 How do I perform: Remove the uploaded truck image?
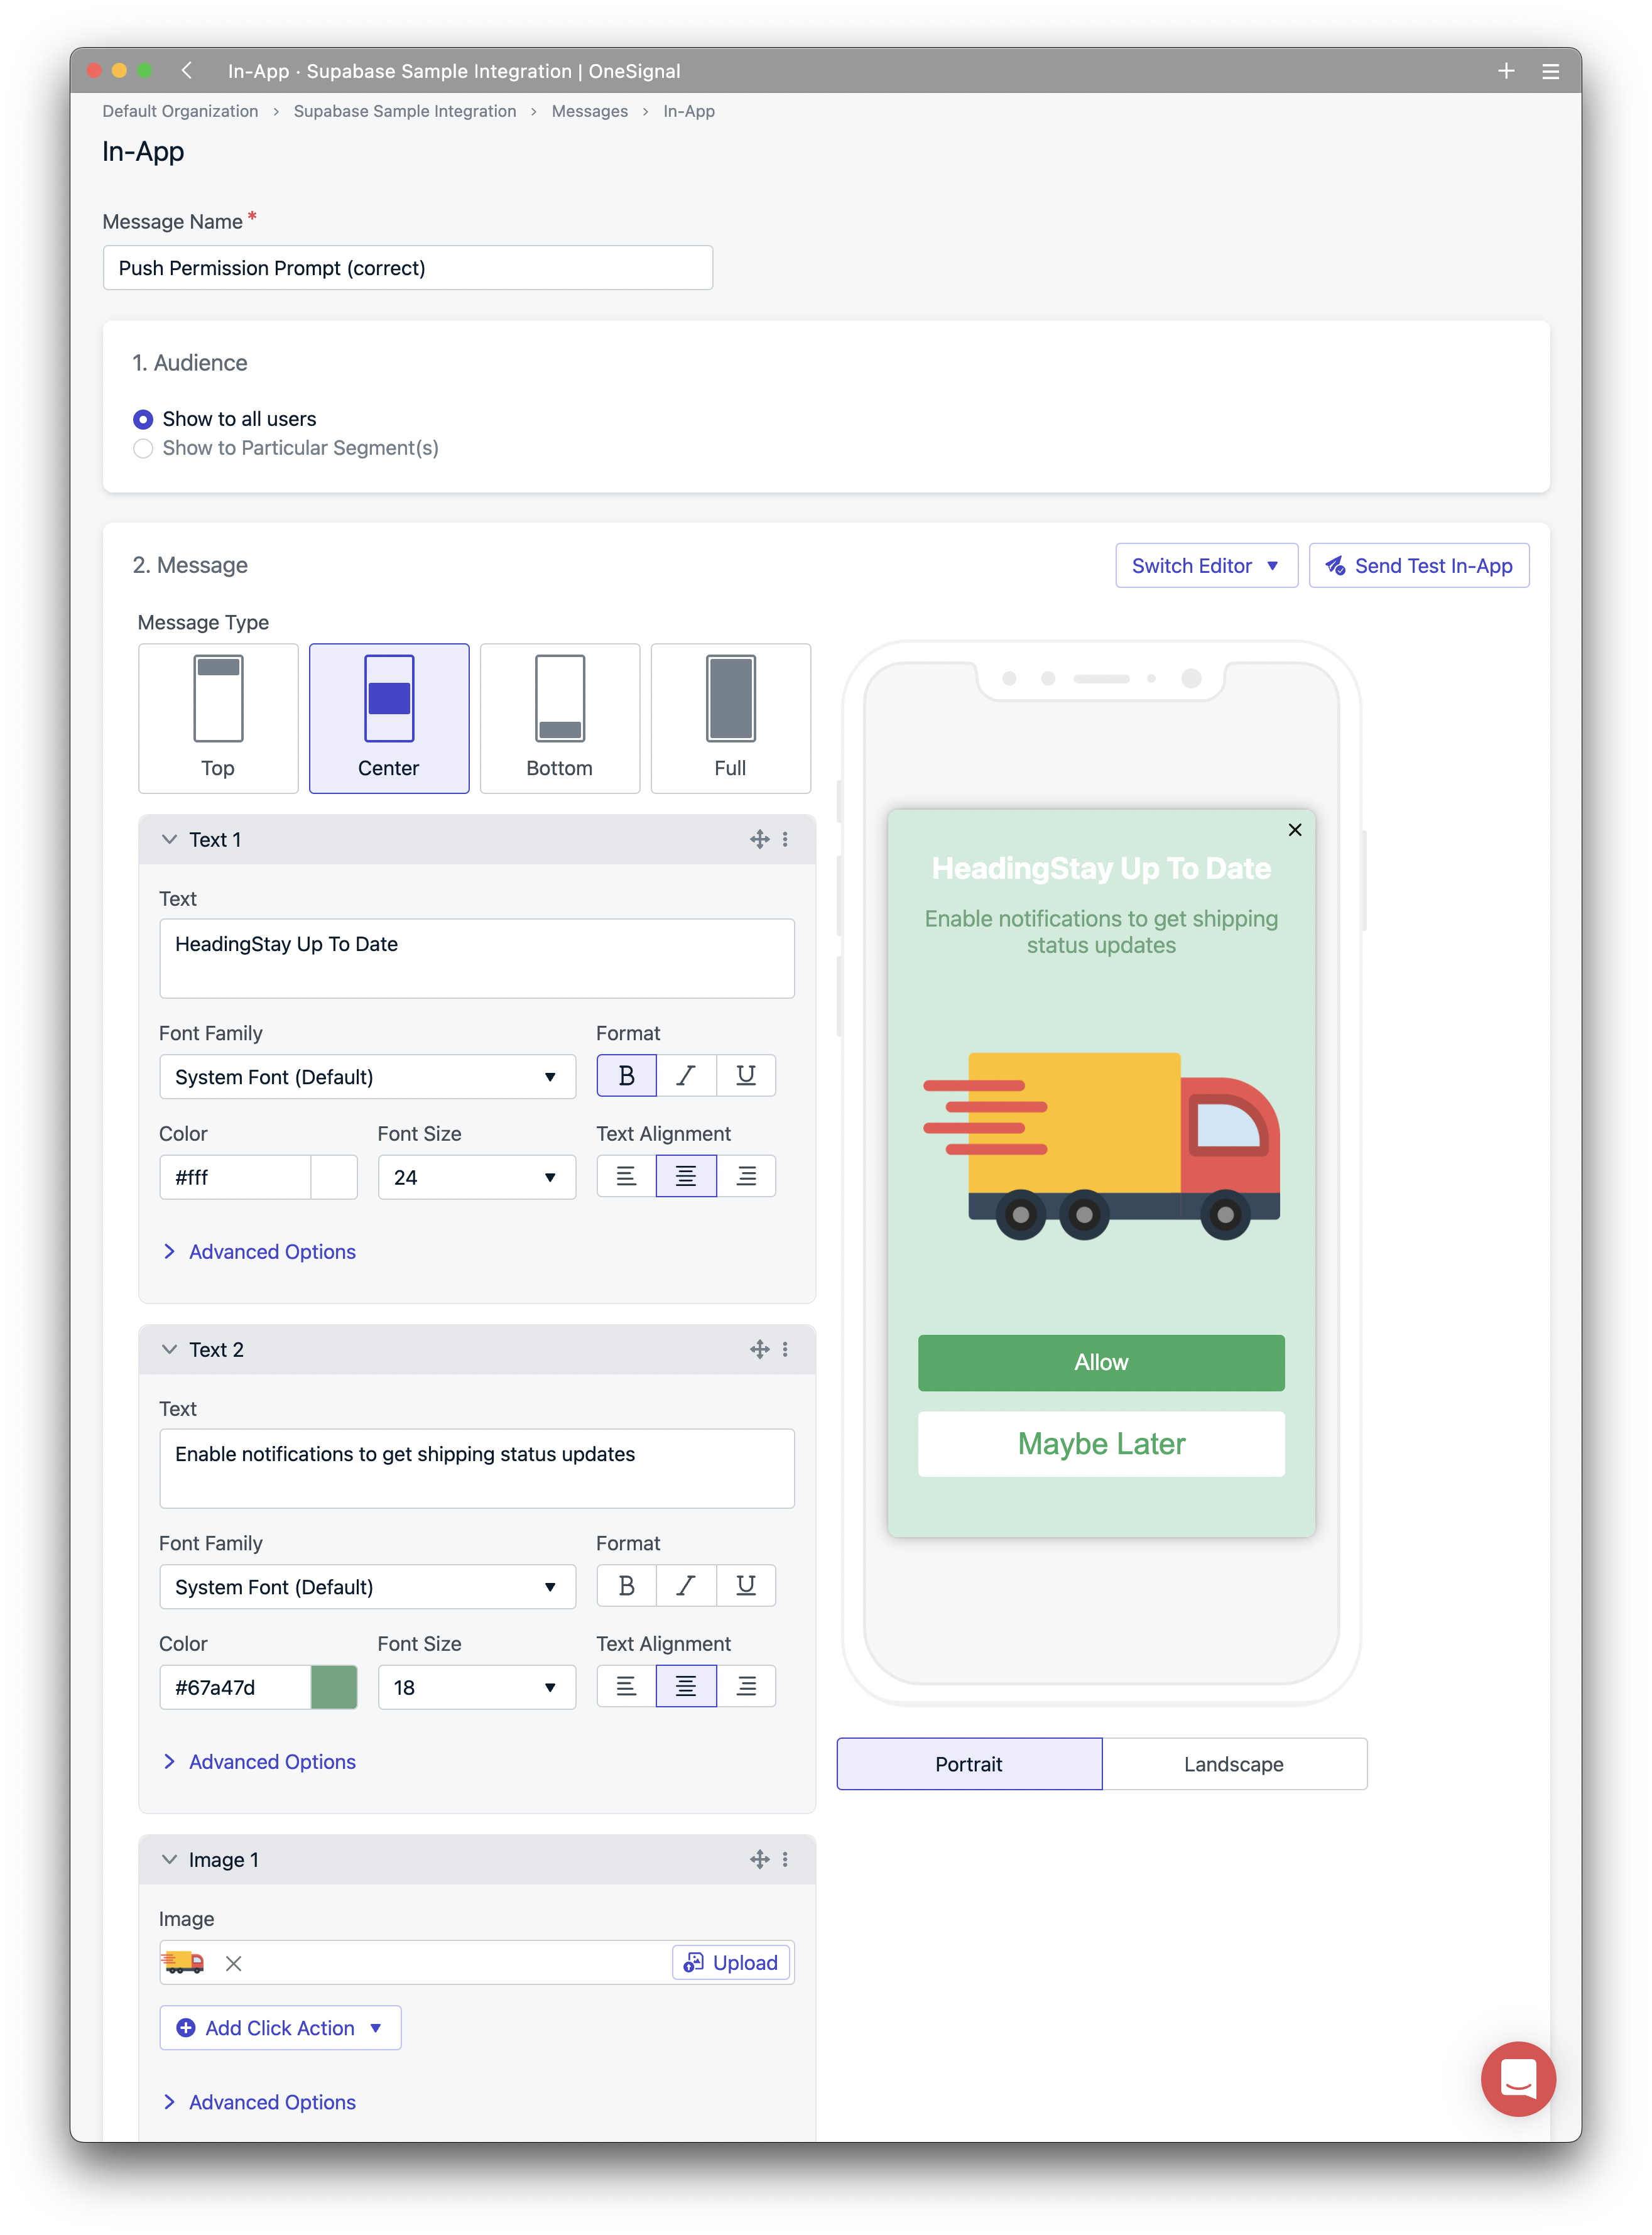[234, 1963]
